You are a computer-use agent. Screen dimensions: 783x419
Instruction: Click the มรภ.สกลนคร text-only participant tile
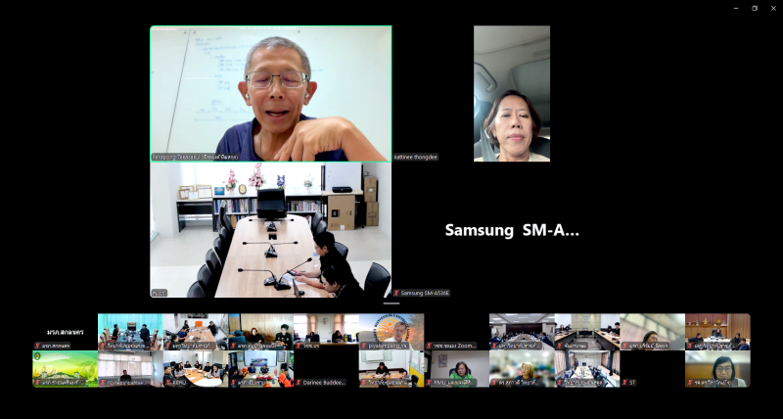(x=64, y=331)
